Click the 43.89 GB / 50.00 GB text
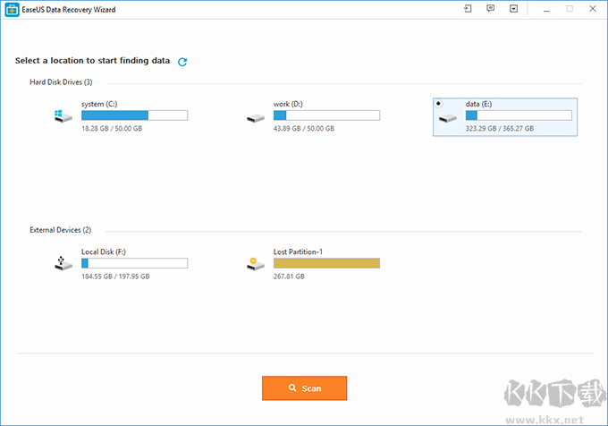 coord(304,128)
